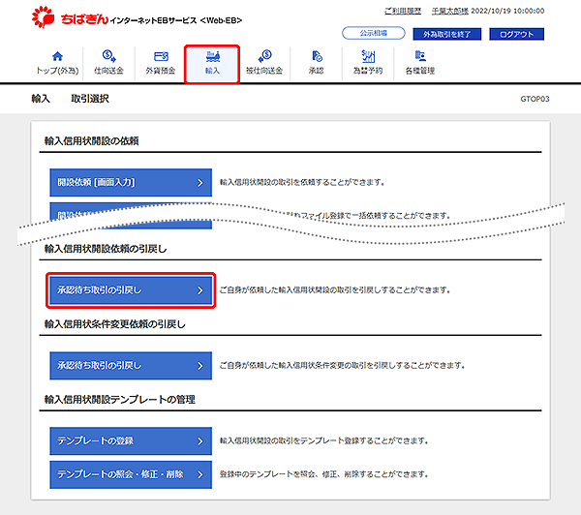581x515 pixels.
Task: Click the 輸入信用状開設テンプレートの管理 section heading
Action: (x=120, y=400)
